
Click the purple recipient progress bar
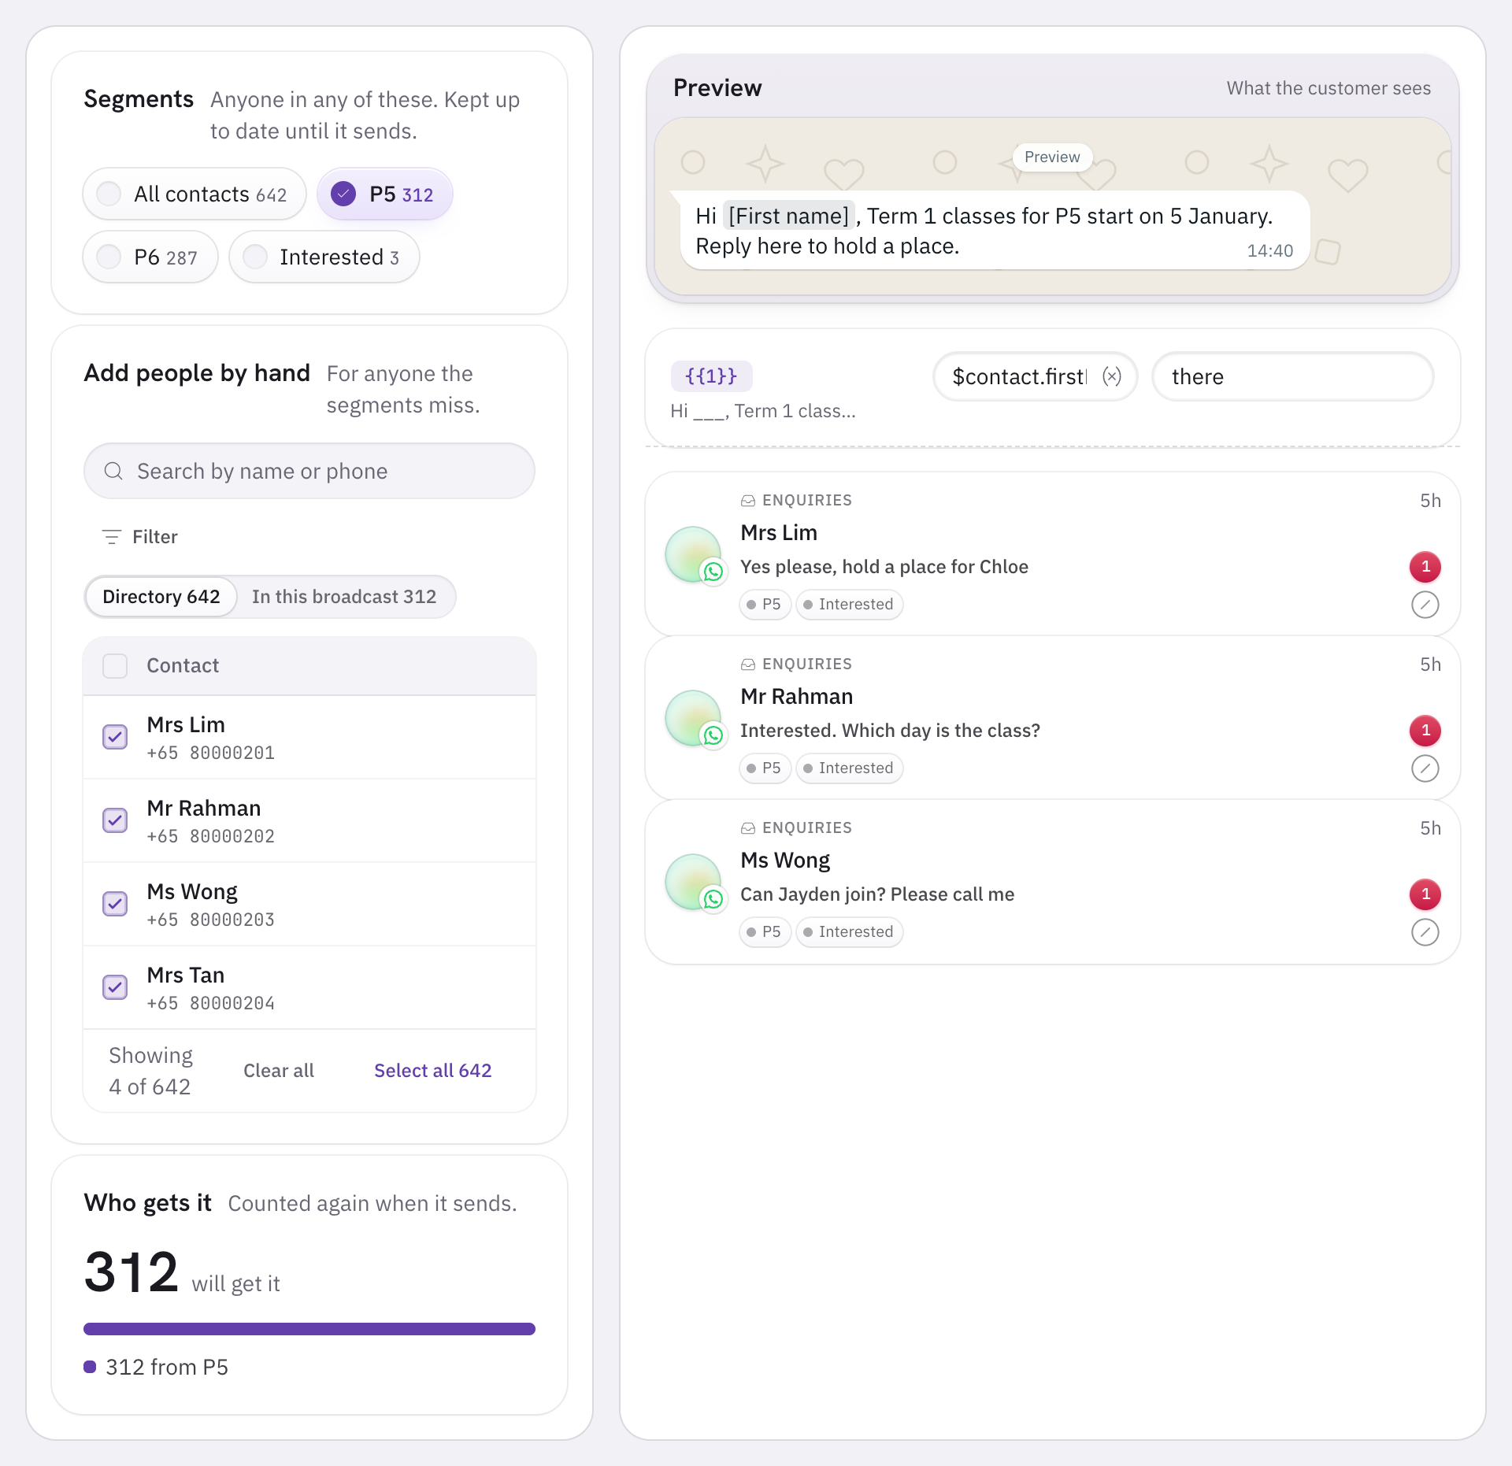309,1329
